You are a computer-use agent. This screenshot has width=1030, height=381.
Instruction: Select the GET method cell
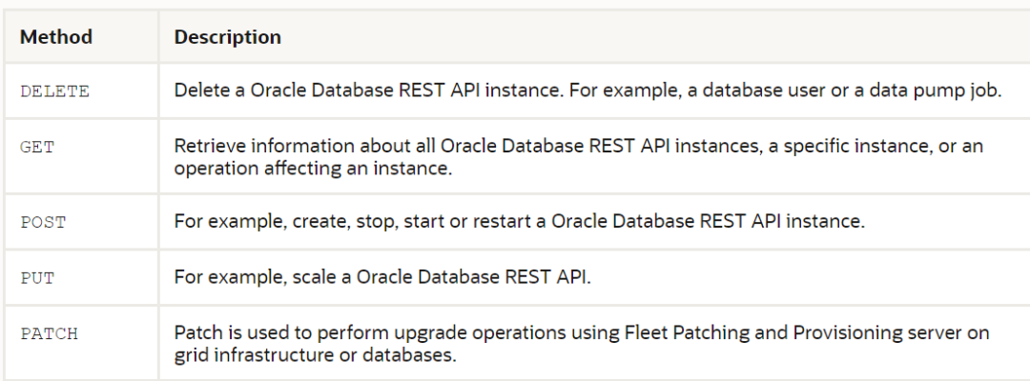(x=37, y=148)
